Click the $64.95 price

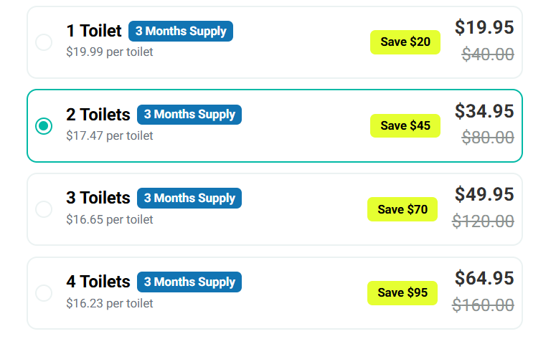[x=484, y=279]
